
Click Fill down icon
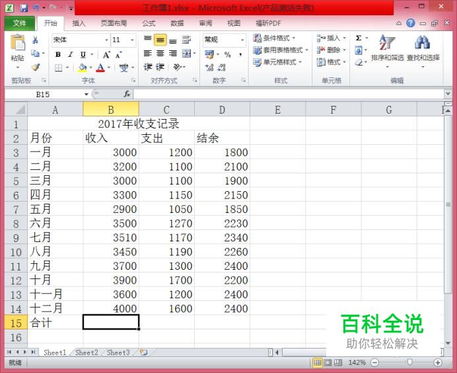tap(359, 50)
